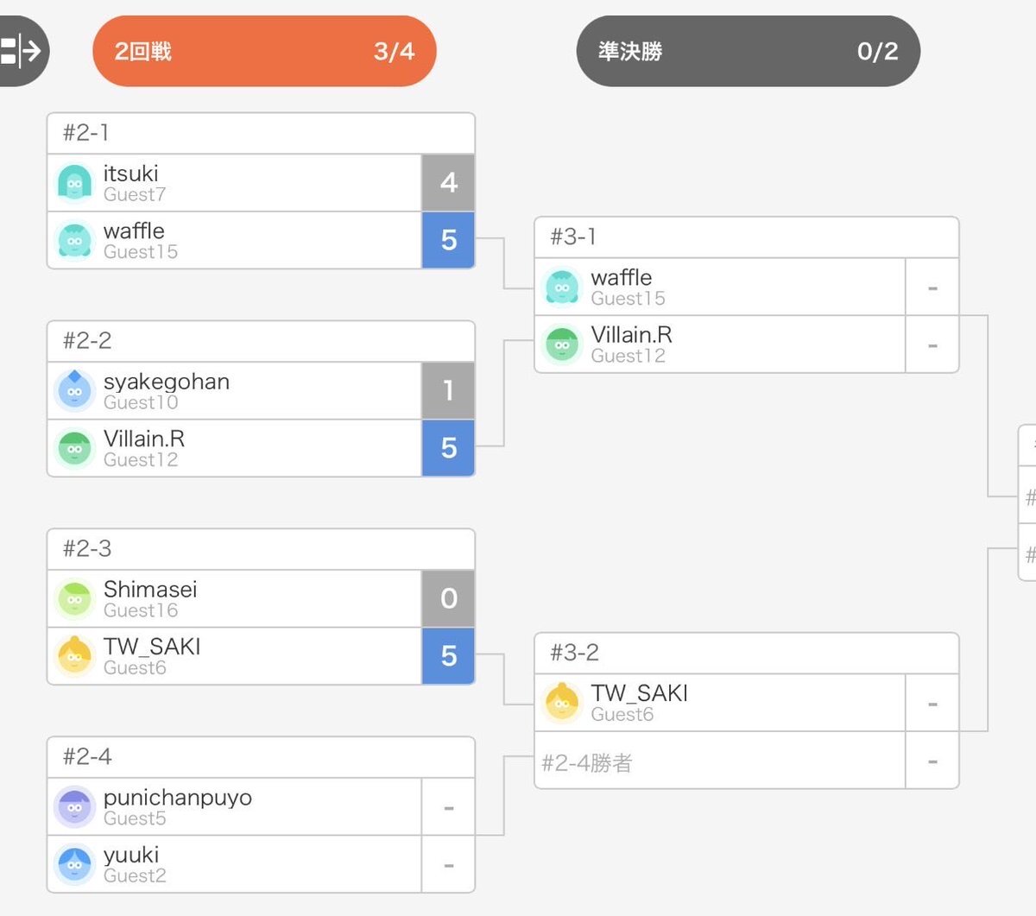1036x916 pixels.
Task: Click Villain.R's avatar in match #2-2
Action: tap(74, 448)
